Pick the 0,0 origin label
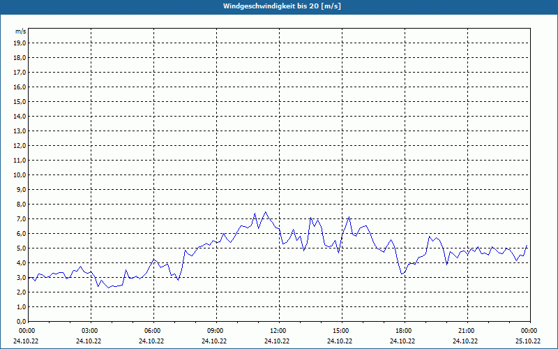 21,321
